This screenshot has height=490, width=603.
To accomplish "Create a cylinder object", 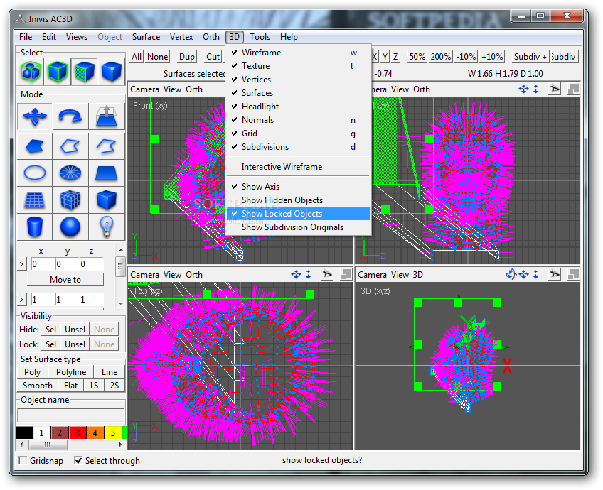I will (35, 227).
